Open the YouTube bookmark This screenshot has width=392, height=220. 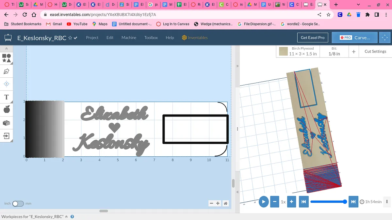pos(77,24)
